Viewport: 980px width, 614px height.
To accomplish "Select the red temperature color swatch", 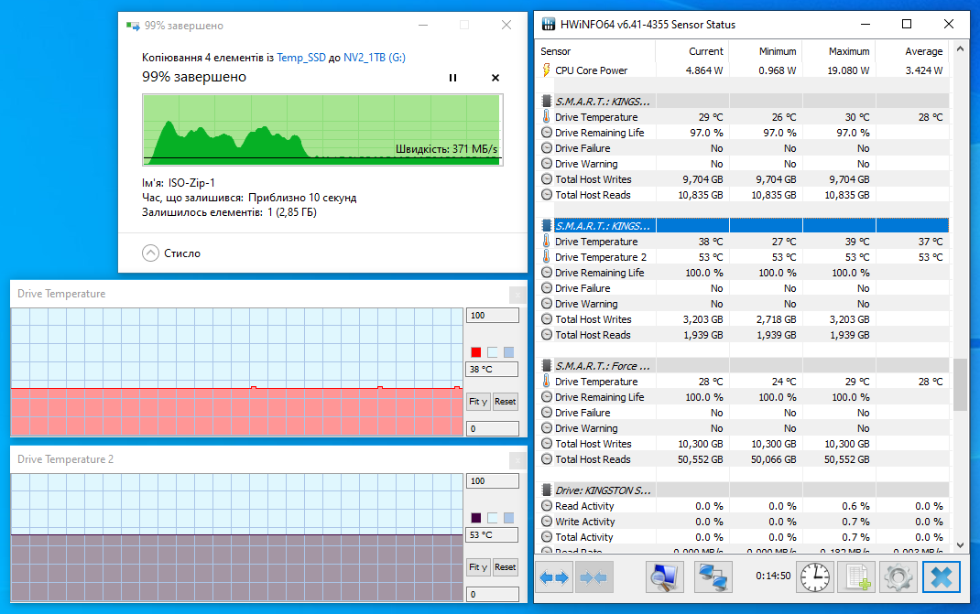I will pos(474,351).
